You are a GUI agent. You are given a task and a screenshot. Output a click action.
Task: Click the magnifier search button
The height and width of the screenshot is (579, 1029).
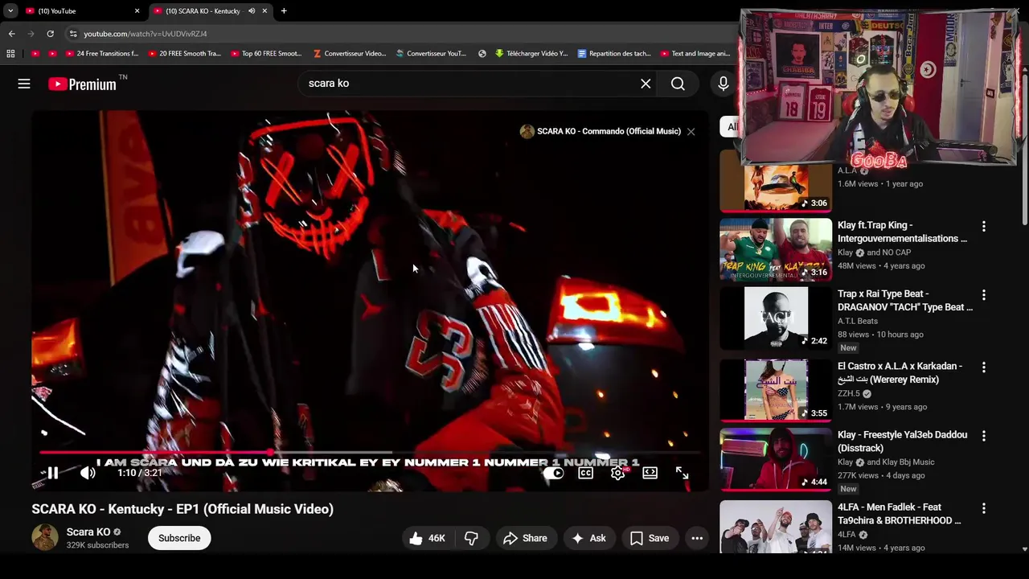coord(678,84)
